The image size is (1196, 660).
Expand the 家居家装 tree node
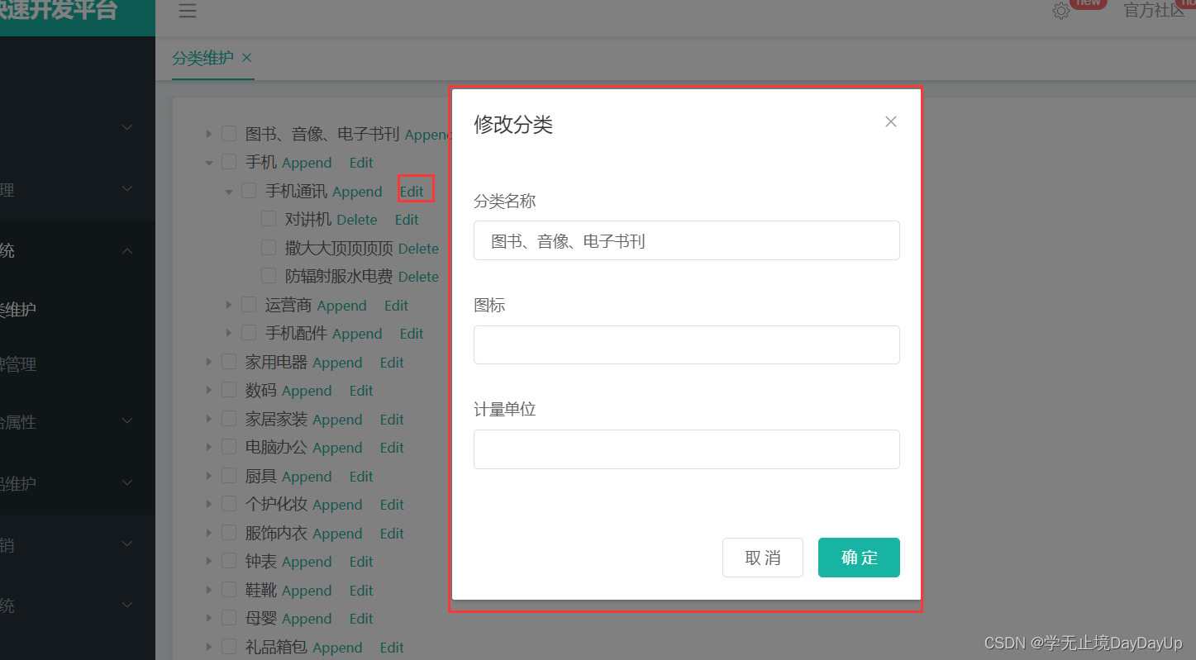pos(209,419)
